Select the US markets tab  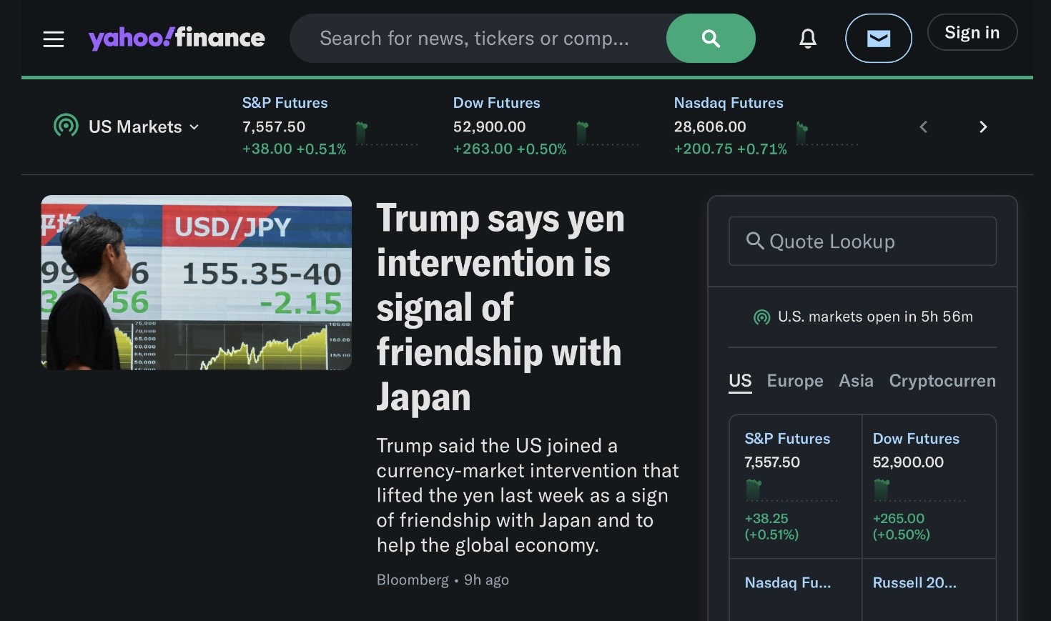740,381
